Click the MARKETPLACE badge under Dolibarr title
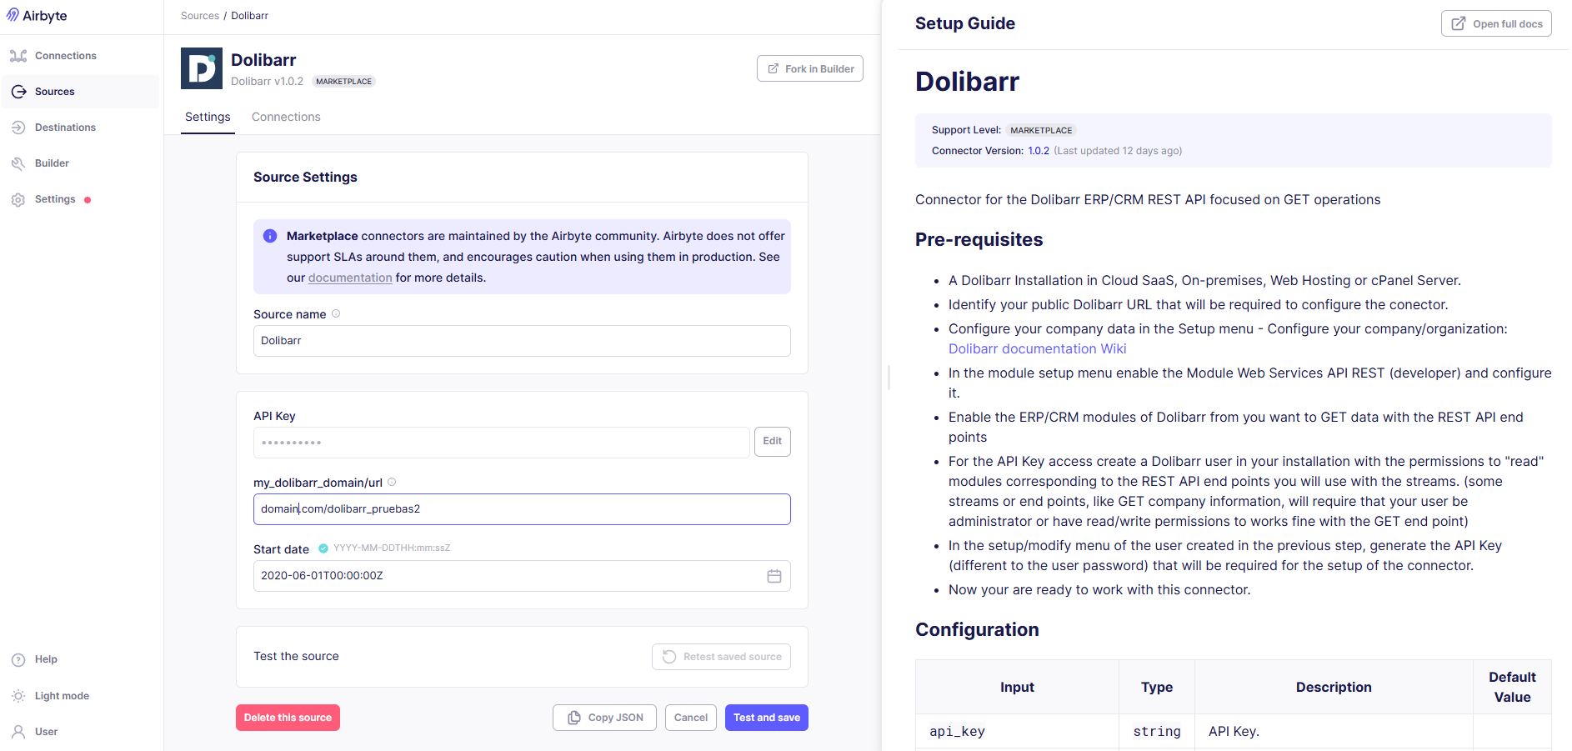 [x=343, y=82]
